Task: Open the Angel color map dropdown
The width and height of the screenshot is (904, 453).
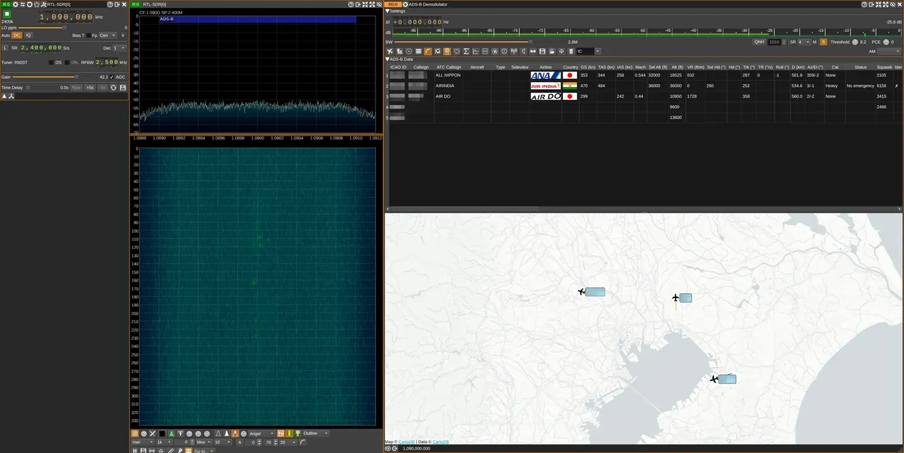Action: (x=261, y=434)
